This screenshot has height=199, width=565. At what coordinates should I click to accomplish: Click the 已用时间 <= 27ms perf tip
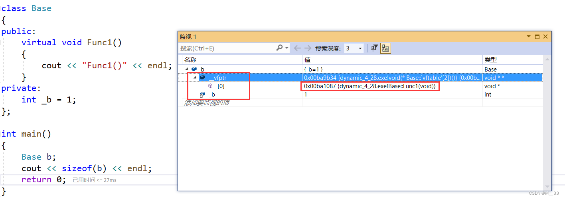(95, 180)
